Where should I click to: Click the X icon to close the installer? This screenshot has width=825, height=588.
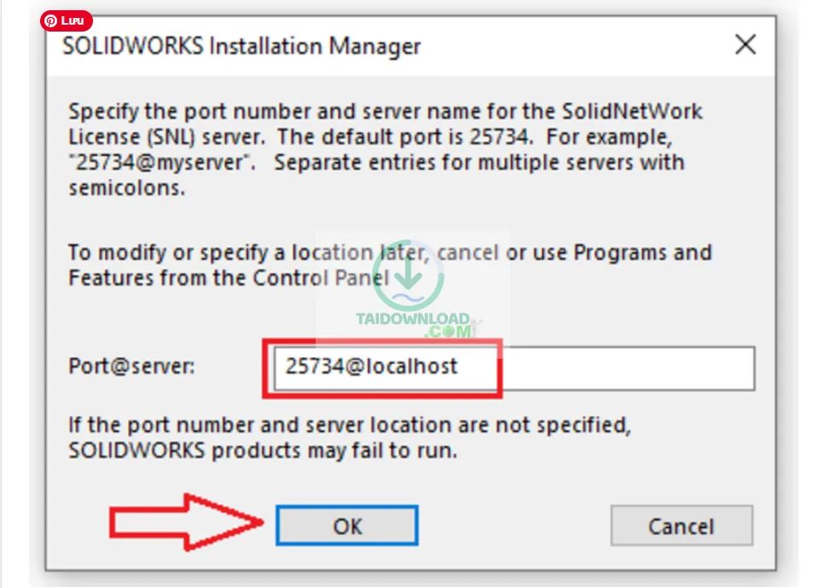745,45
